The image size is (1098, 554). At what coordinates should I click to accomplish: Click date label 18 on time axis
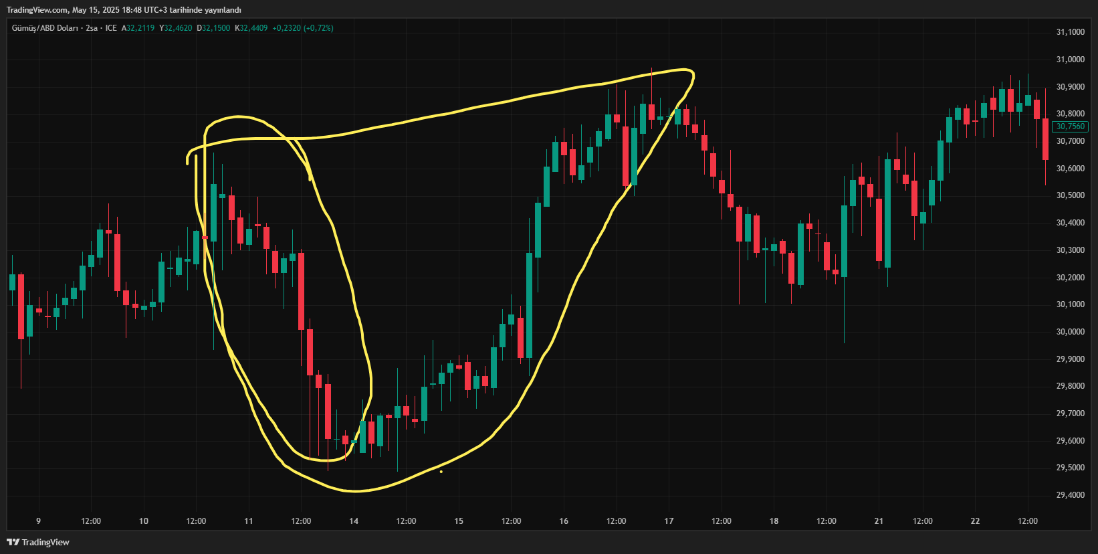pos(774,521)
